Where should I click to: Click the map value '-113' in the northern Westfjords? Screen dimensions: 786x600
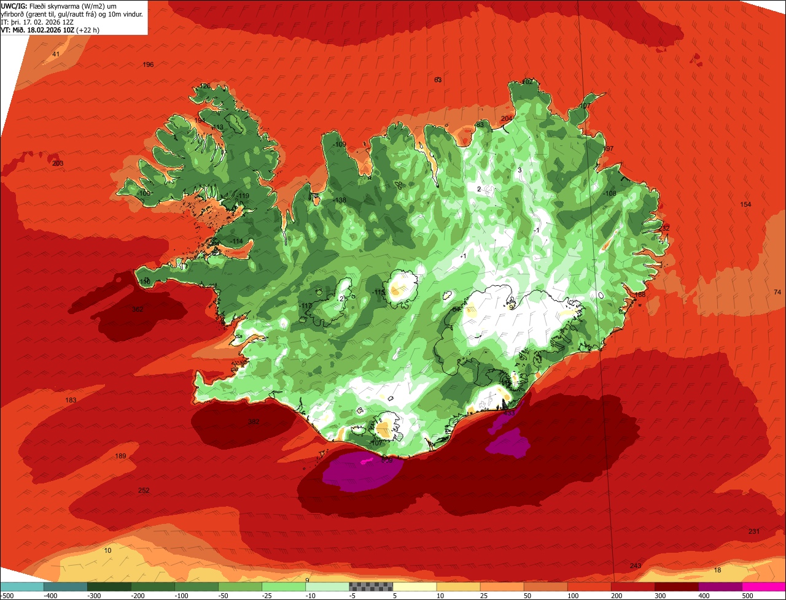[x=217, y=128]
